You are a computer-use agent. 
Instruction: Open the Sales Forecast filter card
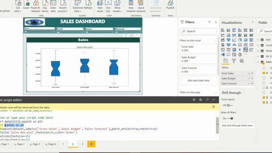198,70
